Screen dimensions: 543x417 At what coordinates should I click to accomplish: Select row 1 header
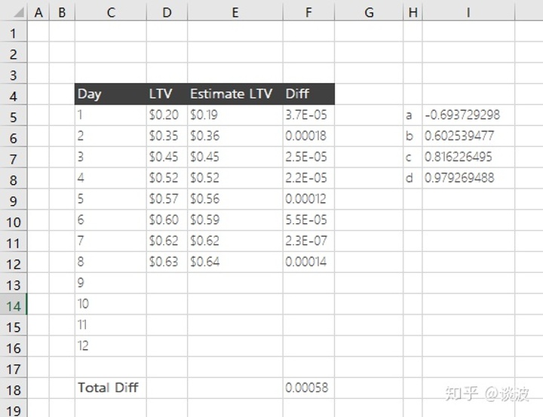(x=14, y=32)
